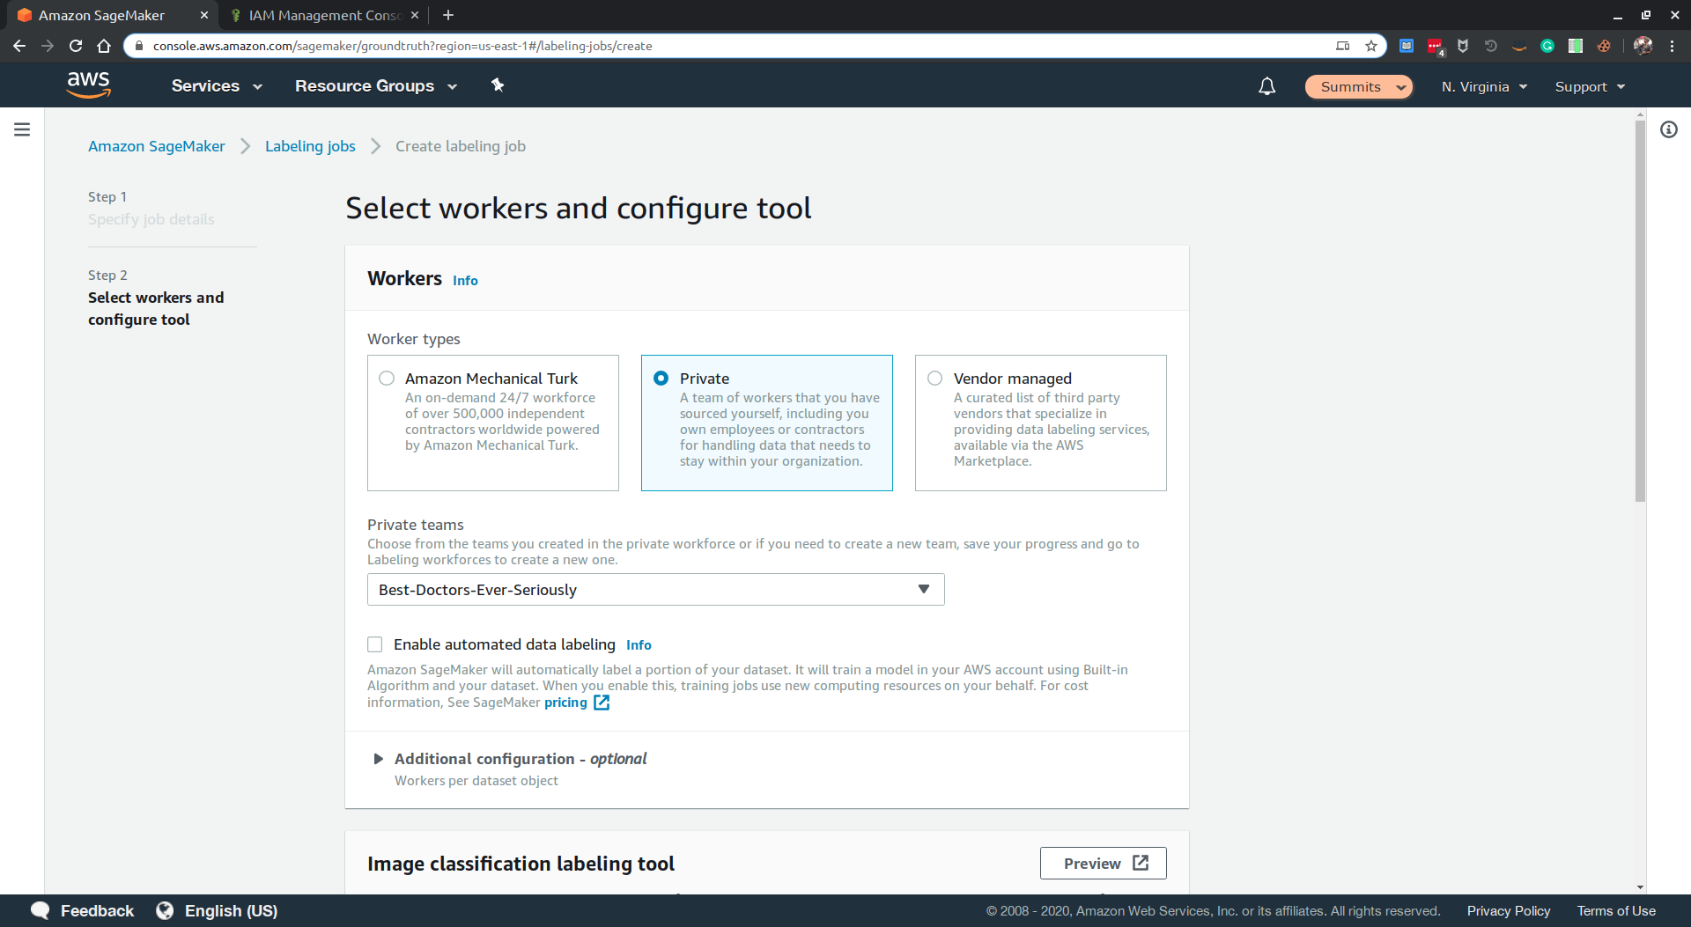Open the Malwarebytes shield extension icon

(1463, 46)
